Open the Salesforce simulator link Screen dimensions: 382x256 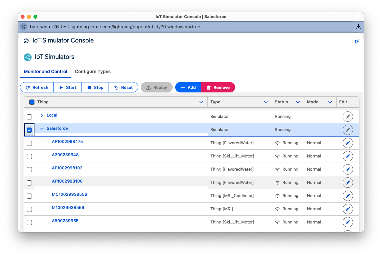point(57,128)
